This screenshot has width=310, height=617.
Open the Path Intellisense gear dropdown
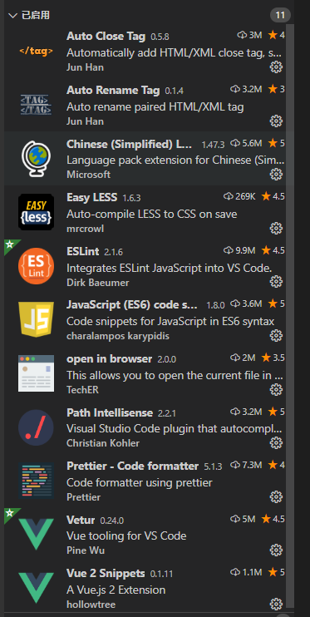point(276,443)
